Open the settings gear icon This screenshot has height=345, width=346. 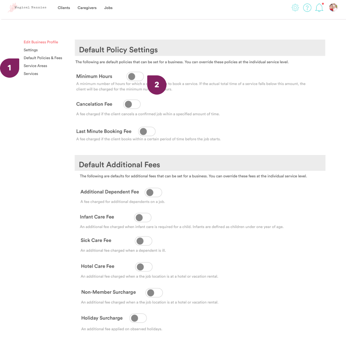[295, 8]
